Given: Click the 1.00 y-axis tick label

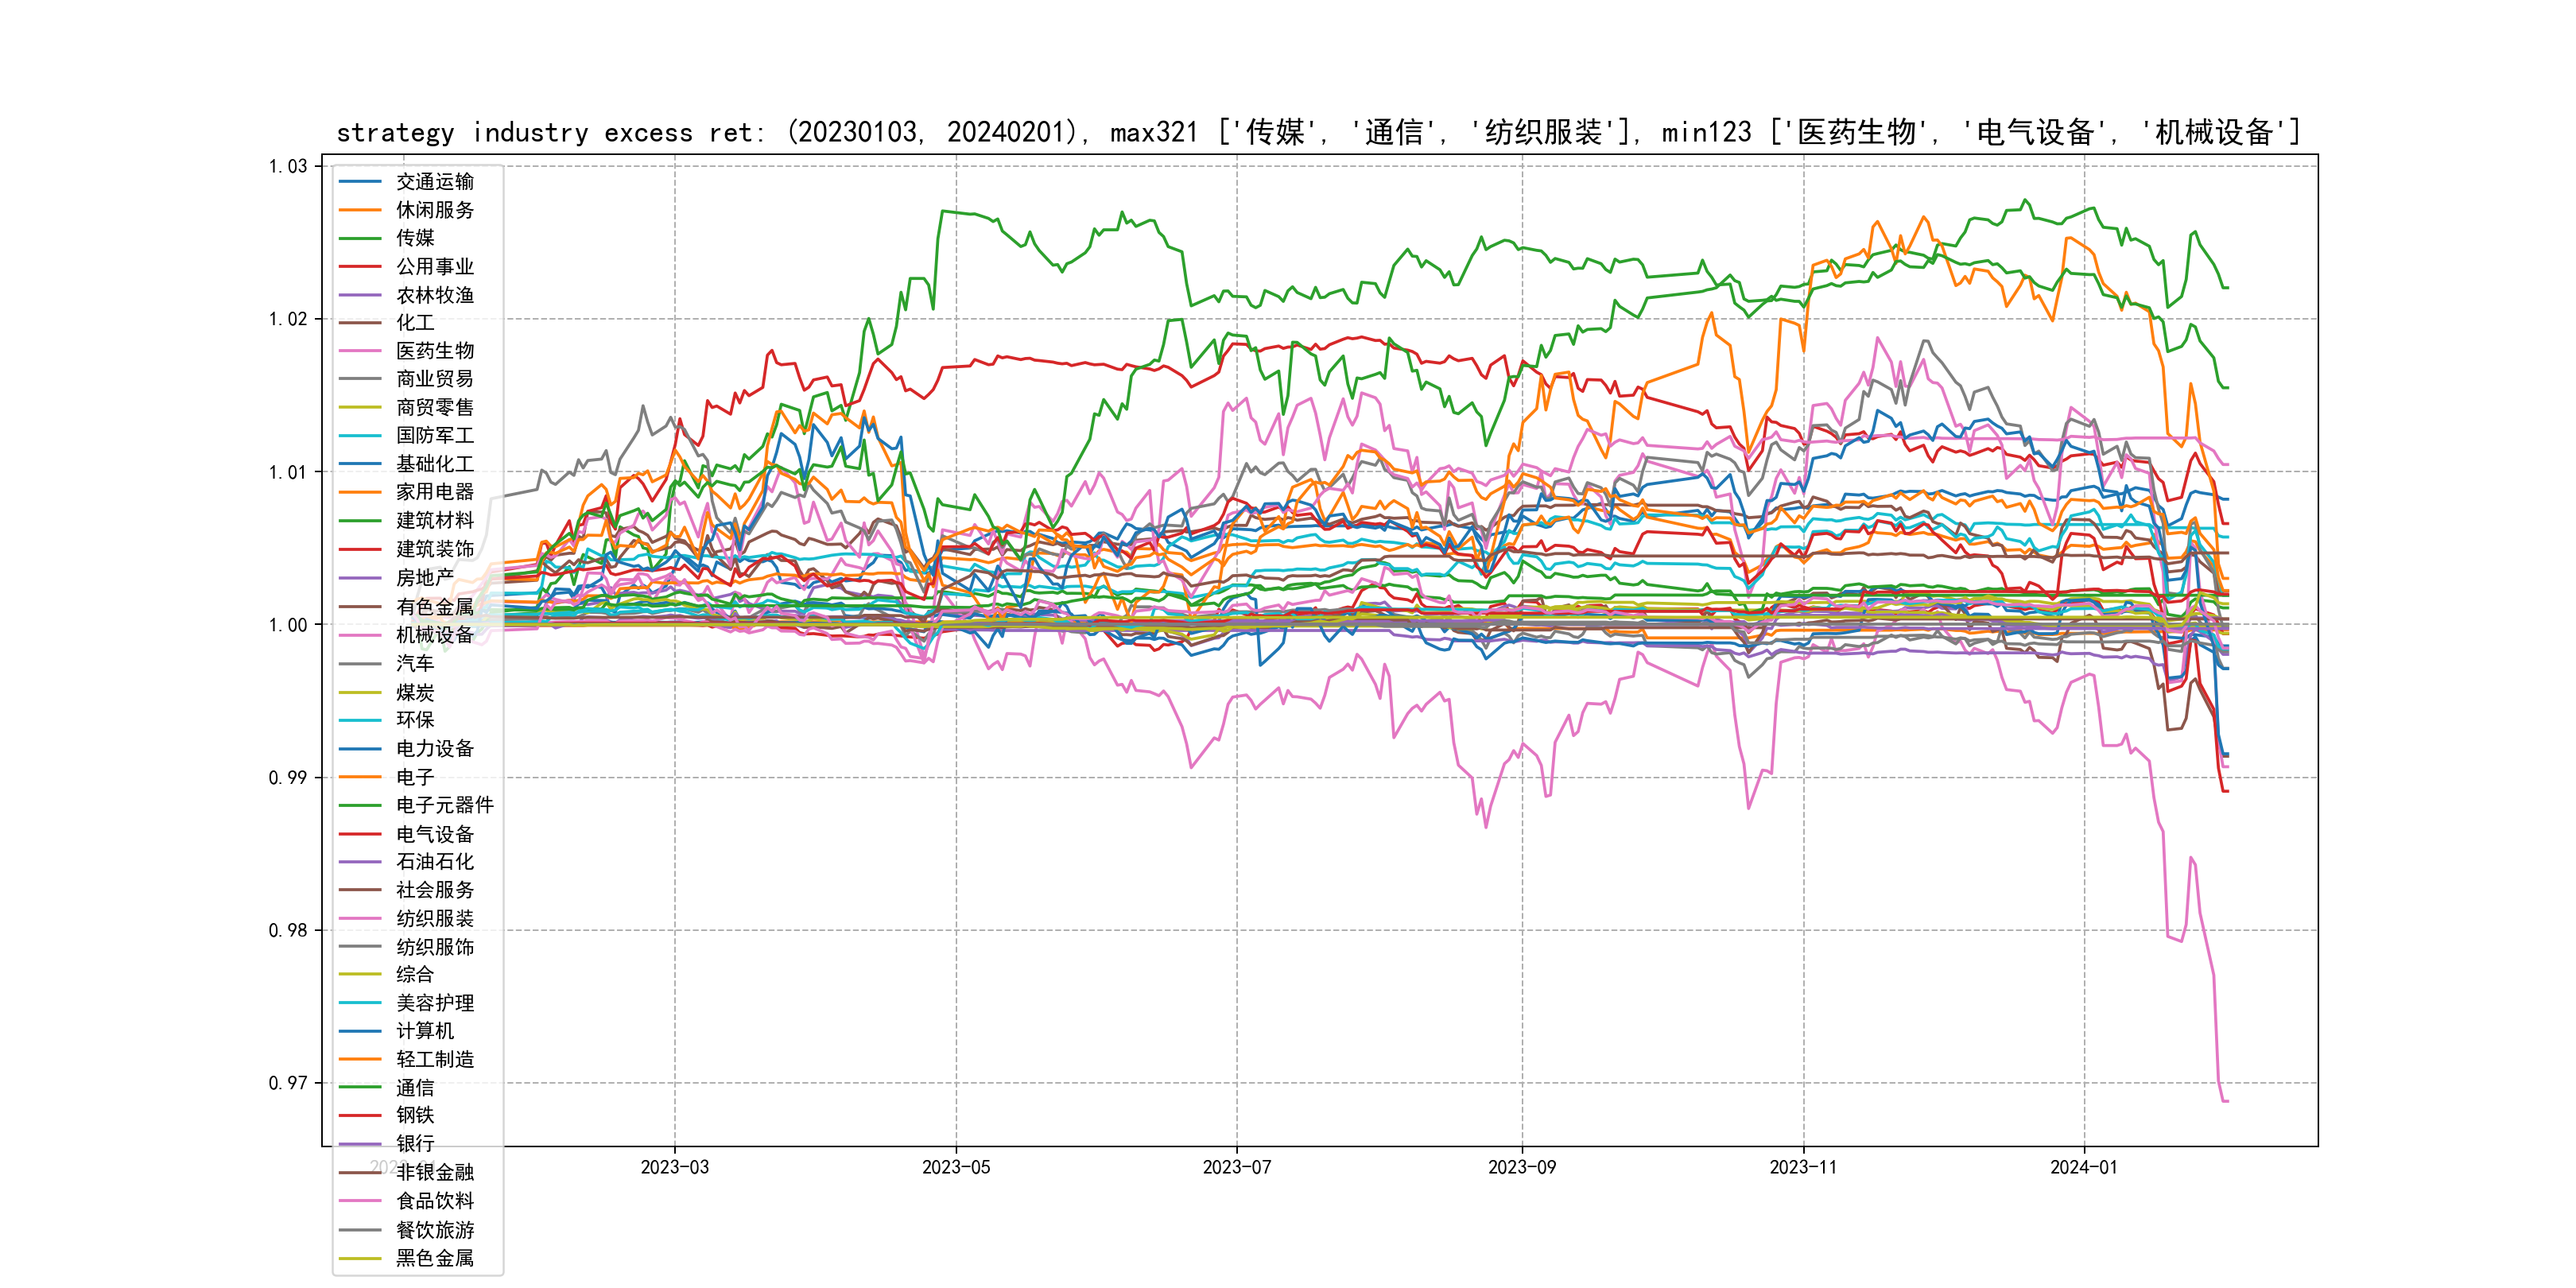Looking at the screenshot, I should point(288,625).
